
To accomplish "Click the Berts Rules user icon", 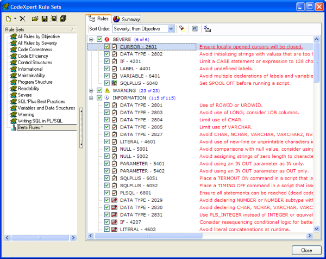I will click(x=14, y=127).
